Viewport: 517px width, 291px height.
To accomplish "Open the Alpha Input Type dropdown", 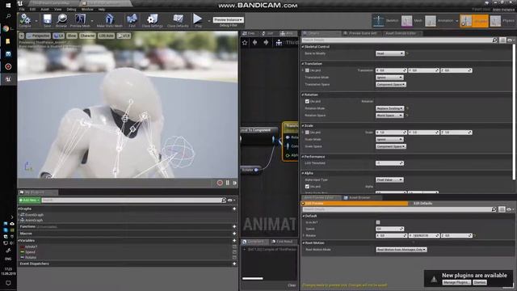I will (389, 179).
